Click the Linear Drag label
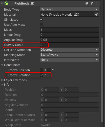The height and width of the screenshot is (127, 105). 12,35
